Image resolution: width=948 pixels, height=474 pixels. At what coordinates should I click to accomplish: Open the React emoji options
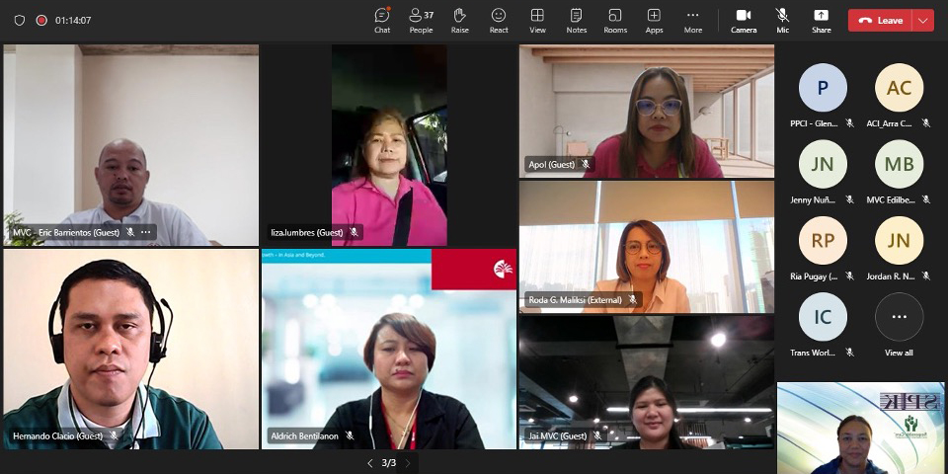pos(499,20)
